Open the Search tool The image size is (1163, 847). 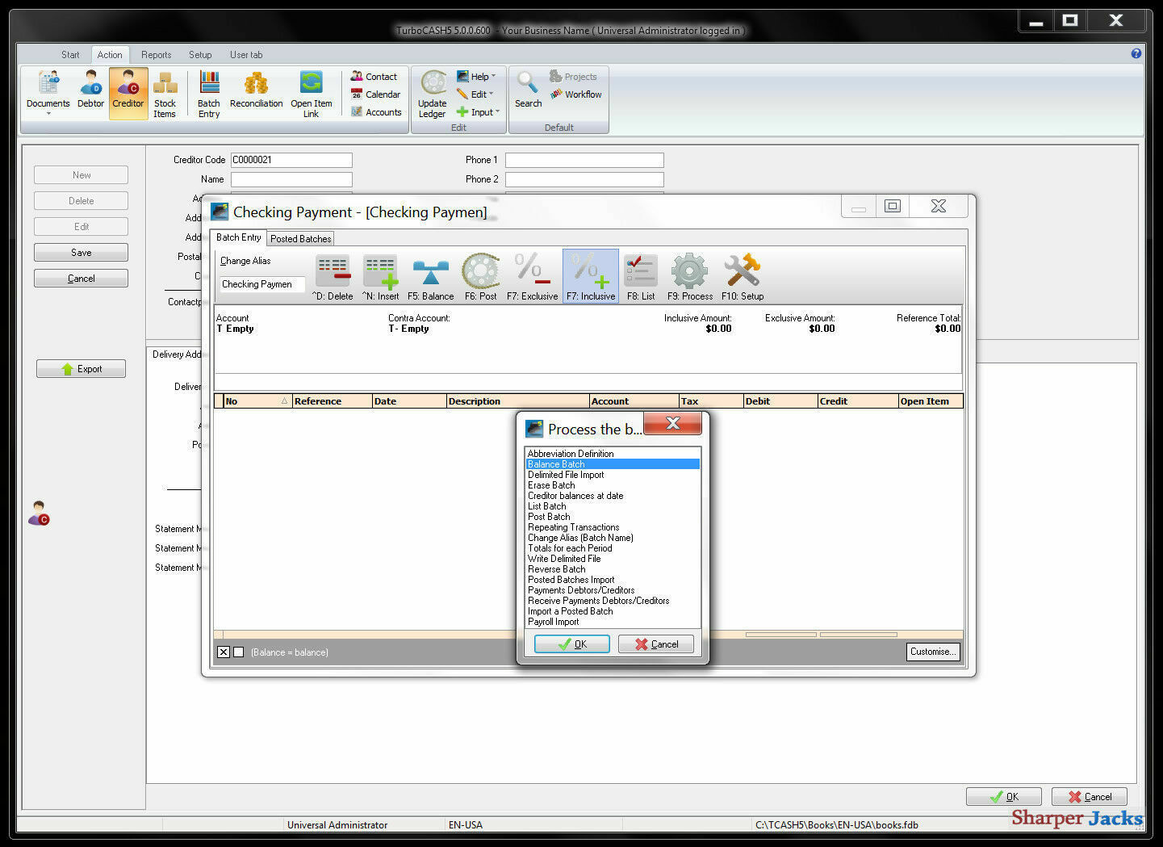click(x=528, y=90)
